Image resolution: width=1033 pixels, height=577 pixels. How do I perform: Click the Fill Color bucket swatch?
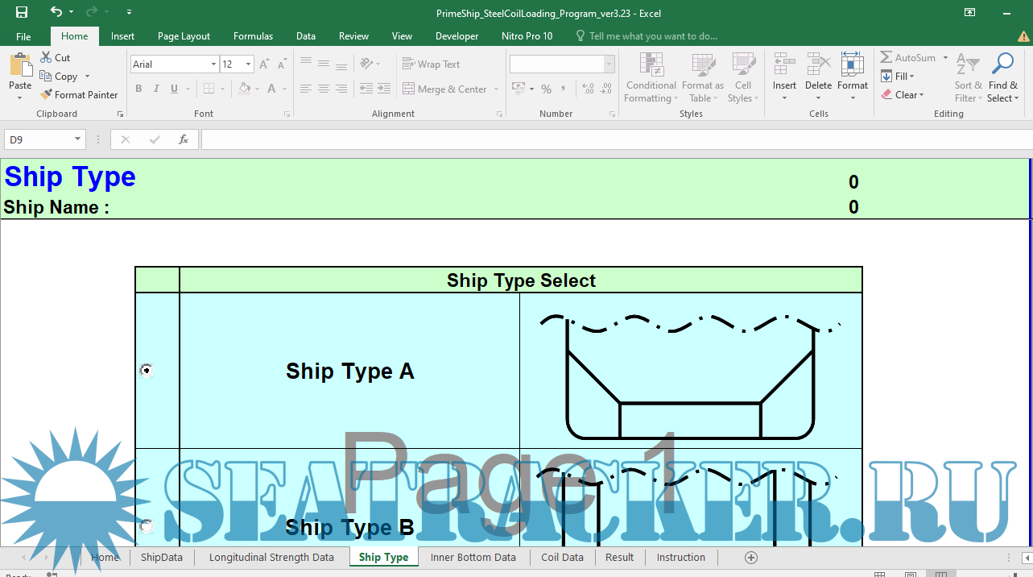244,89
